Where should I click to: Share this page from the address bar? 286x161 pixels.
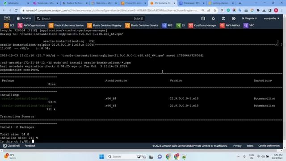click(209, 10)
